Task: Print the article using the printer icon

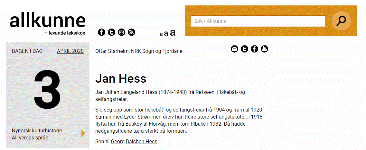Action: pos(265,49)
